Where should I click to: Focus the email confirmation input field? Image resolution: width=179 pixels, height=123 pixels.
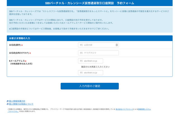coord(91,73)
